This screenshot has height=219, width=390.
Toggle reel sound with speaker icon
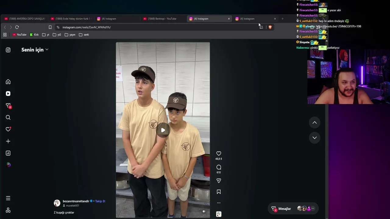tap(204, 211)
